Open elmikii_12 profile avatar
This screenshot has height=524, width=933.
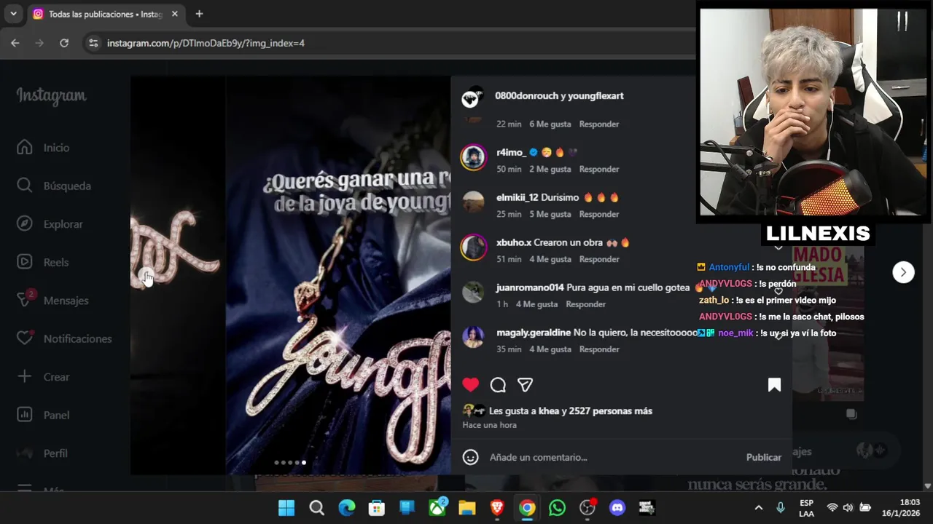click(x=473, y=202)
